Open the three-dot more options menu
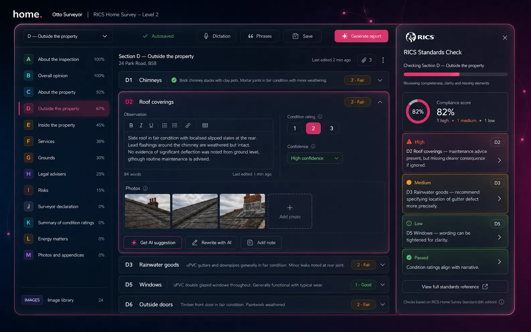 383,60
